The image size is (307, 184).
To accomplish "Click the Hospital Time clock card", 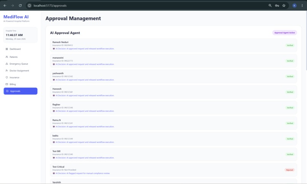I will [20, 35].
